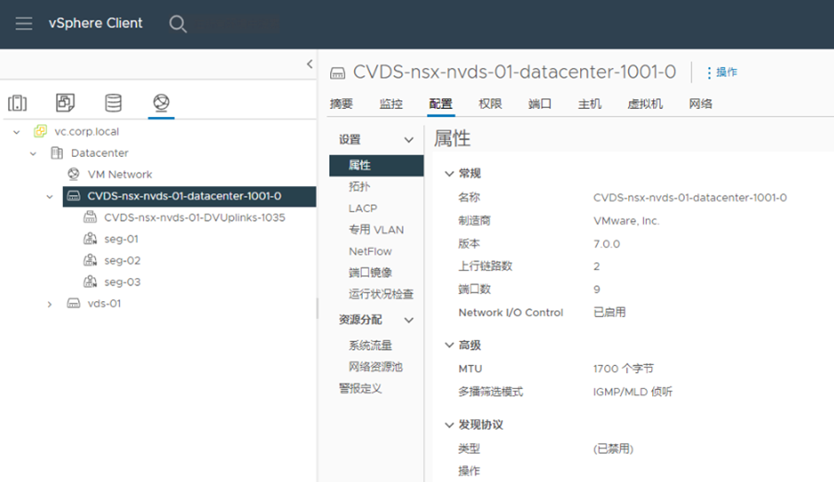
Task: Open the 权限 tab
Action: click(x=490, y=104)
